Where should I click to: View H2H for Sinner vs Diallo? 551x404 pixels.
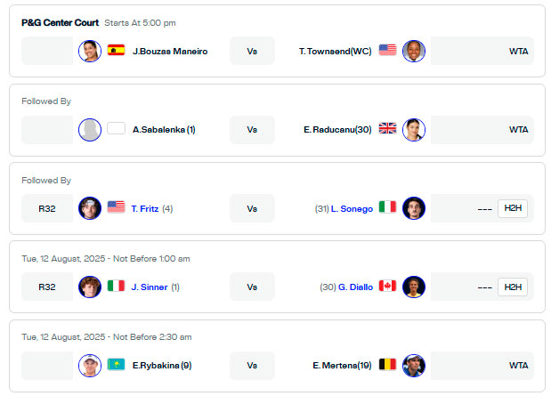click(x=513, y=287)
